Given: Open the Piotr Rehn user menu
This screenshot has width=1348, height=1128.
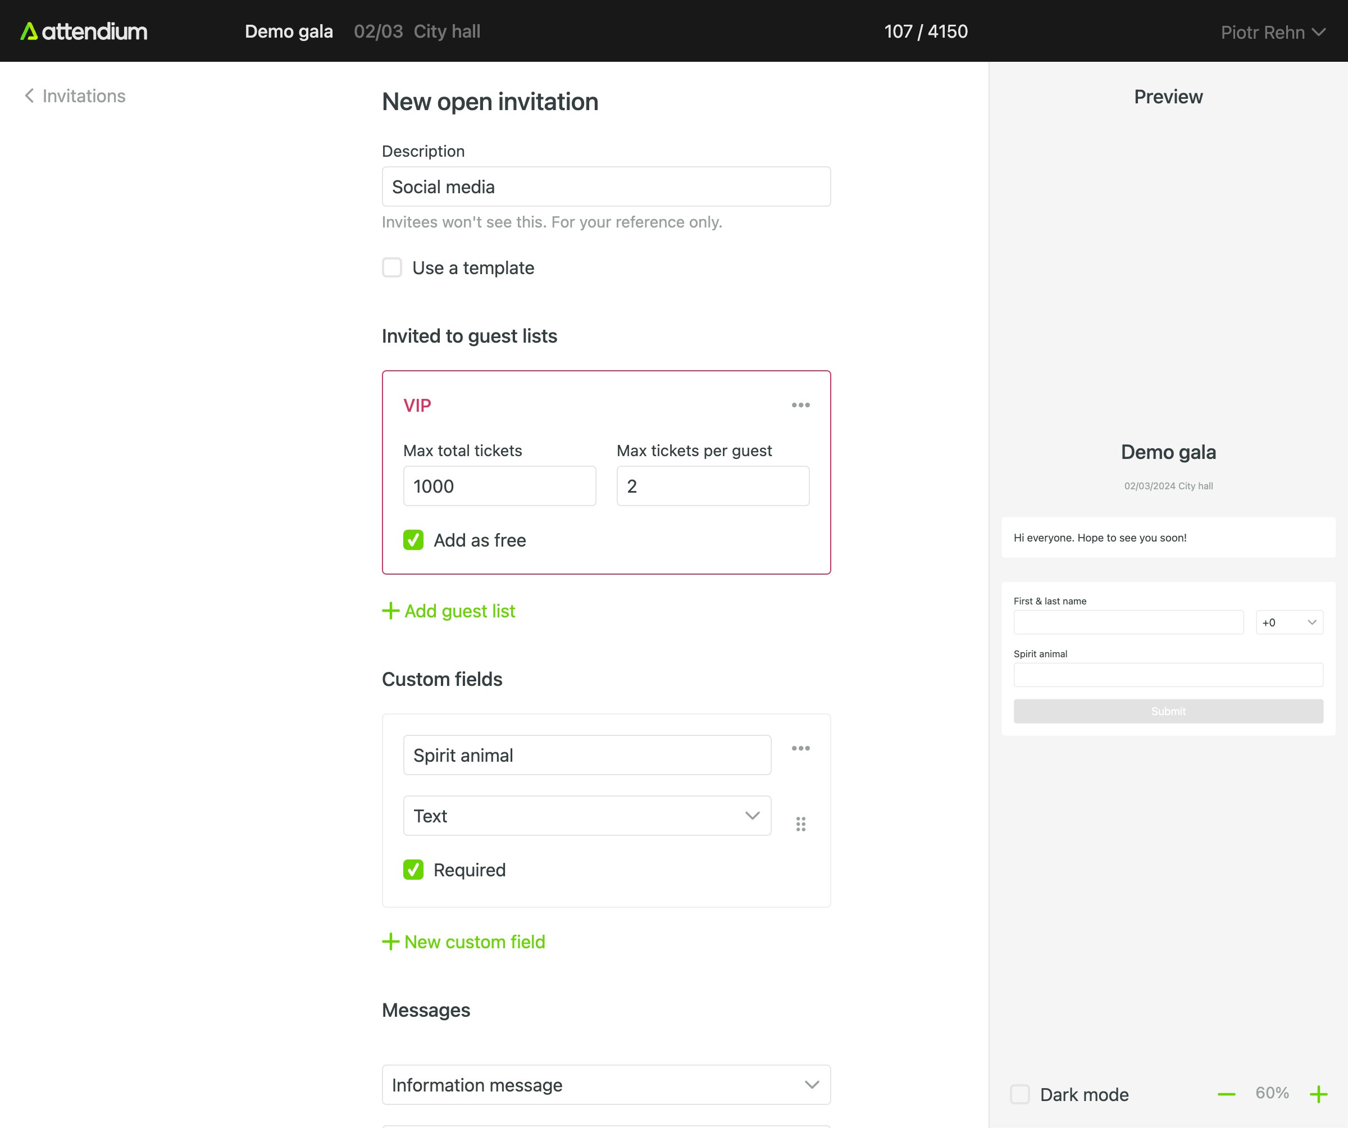Looking at the screenshot, I should tap(1272, 32).
